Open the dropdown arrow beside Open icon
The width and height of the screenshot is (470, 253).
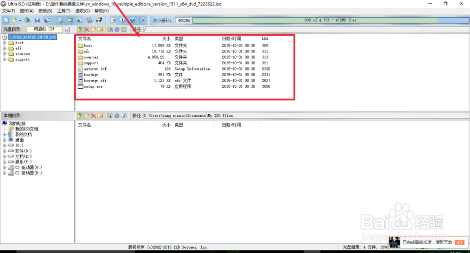20,20
